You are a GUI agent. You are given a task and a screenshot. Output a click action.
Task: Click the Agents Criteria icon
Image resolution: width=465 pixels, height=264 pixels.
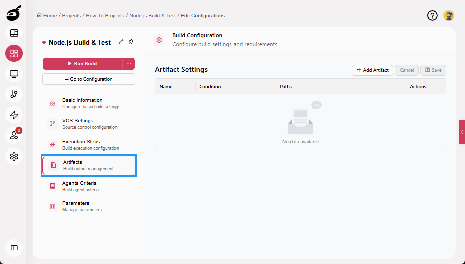click(53, 186)
